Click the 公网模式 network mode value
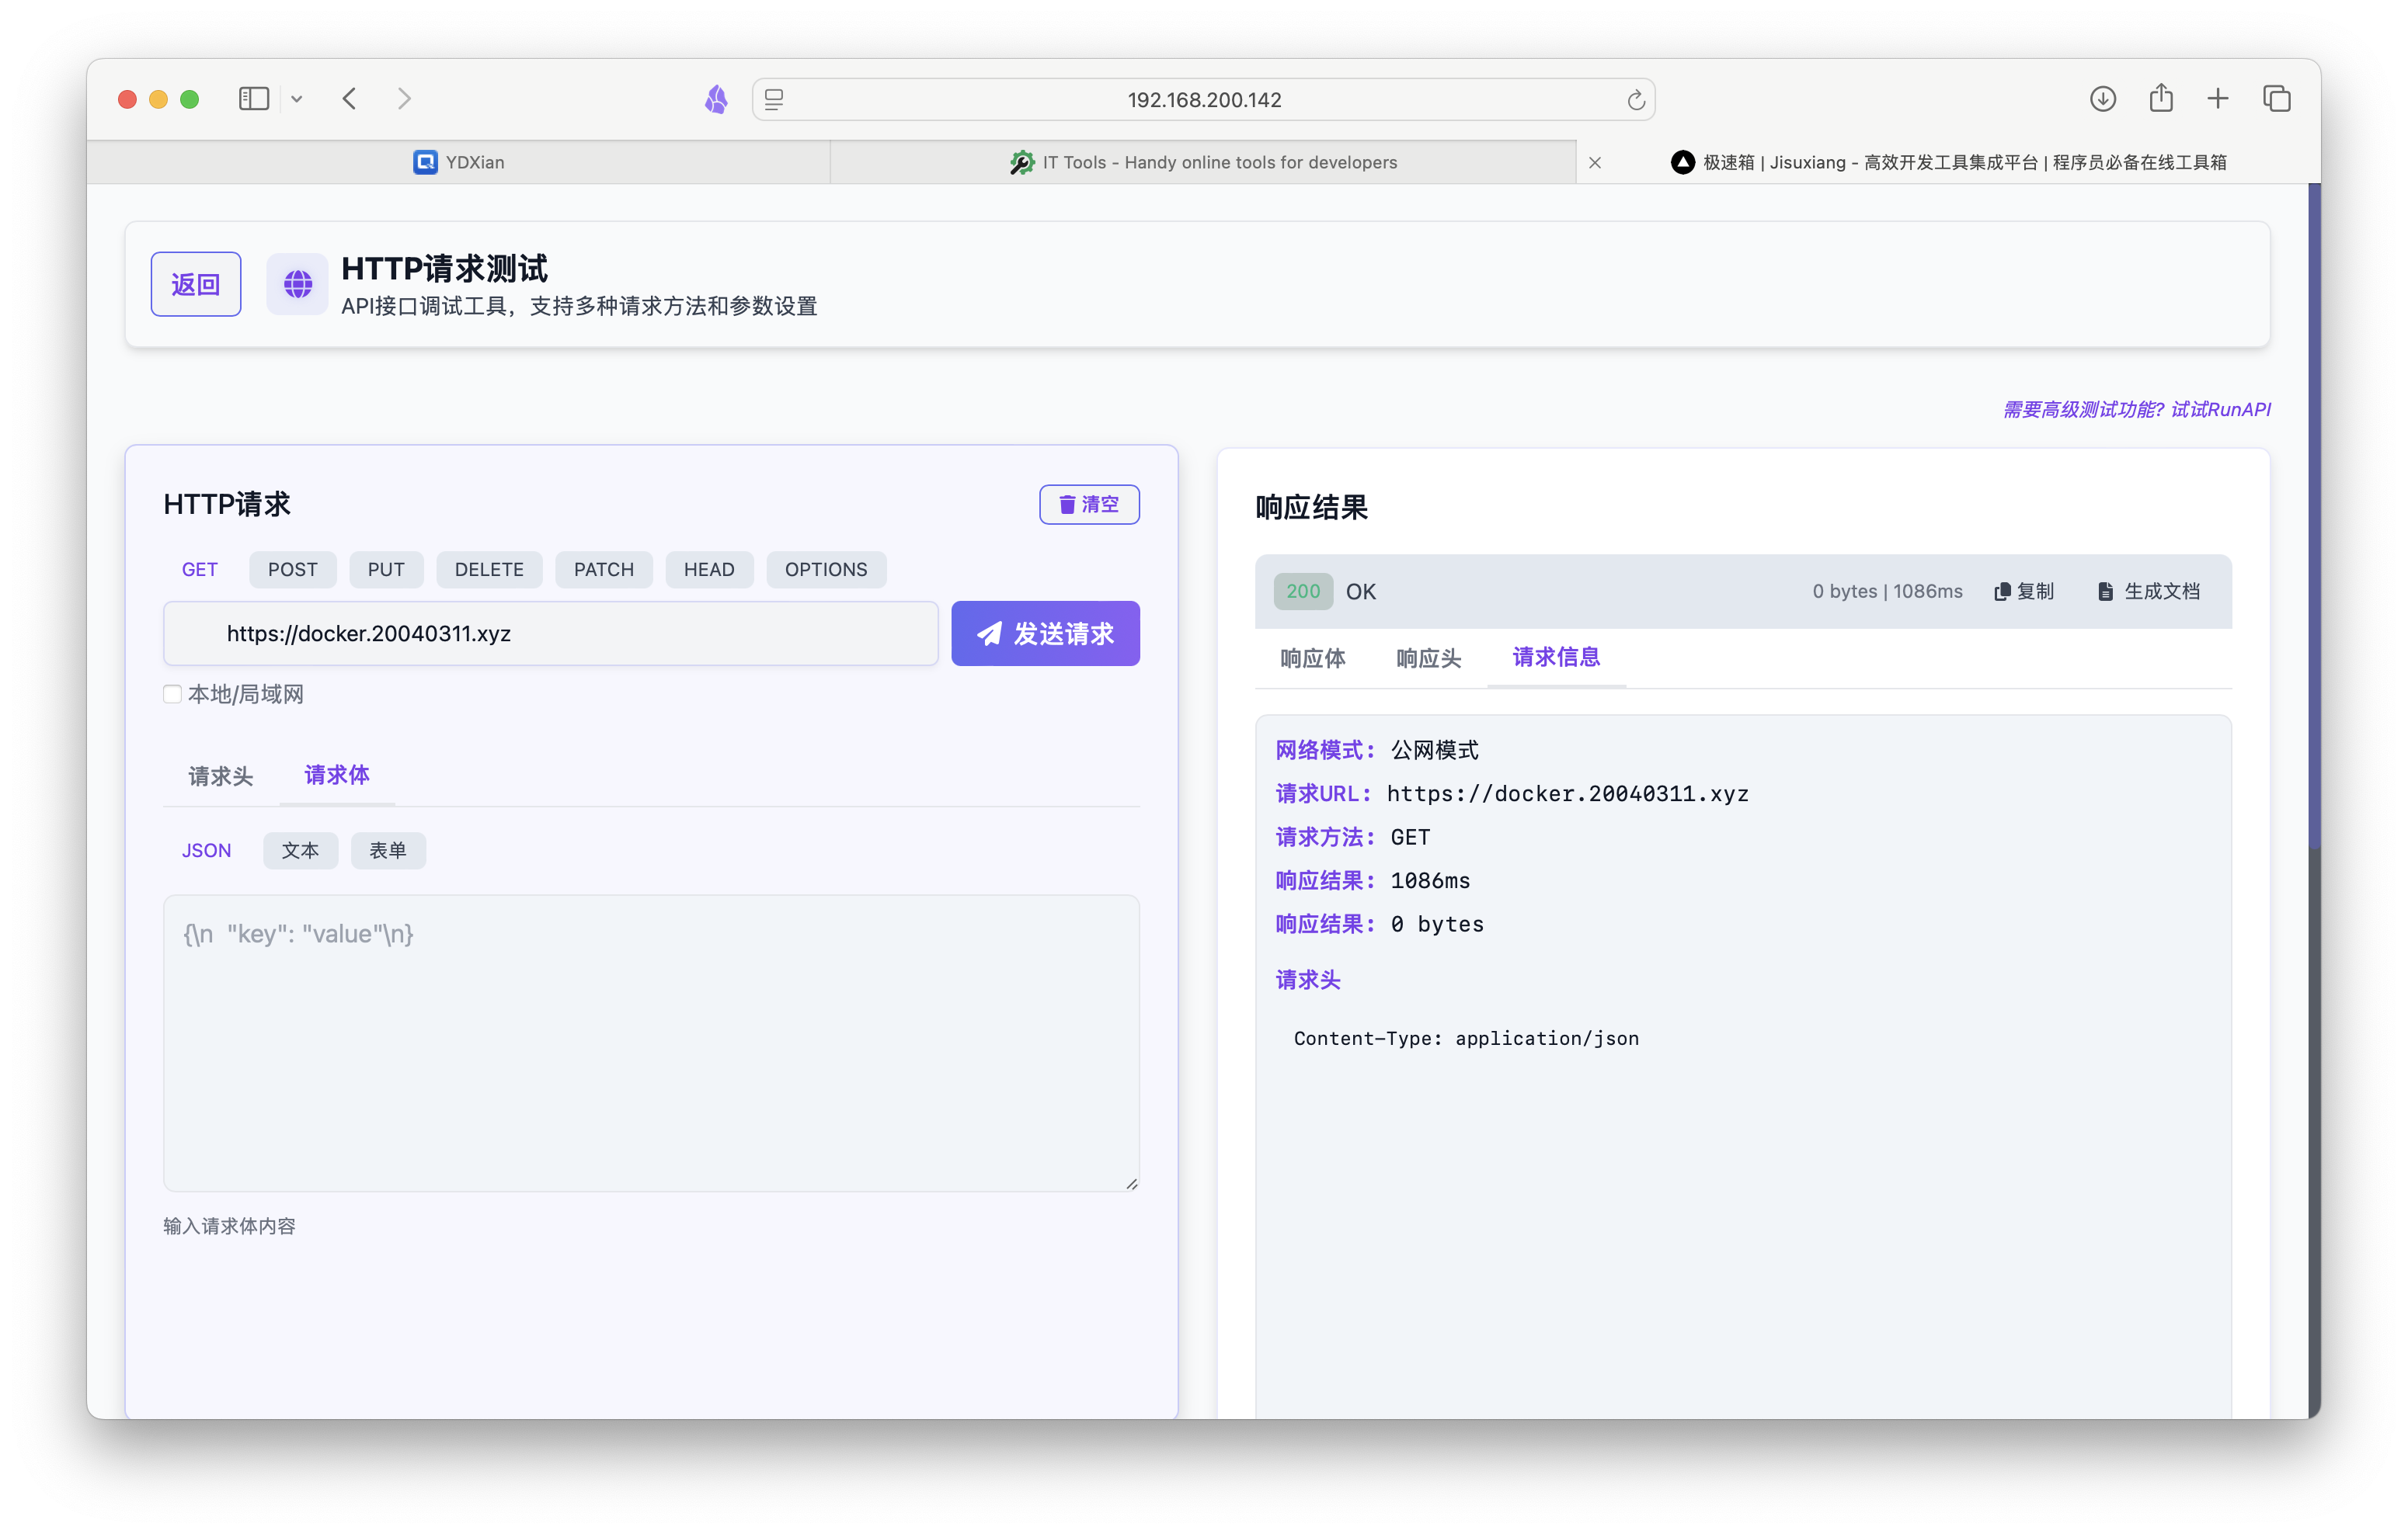 [1434, 751]
